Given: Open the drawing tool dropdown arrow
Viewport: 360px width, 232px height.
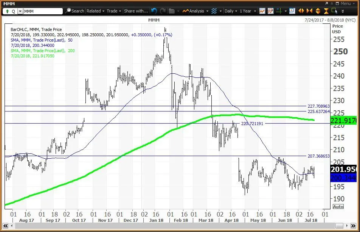Looking at the screenshot, I should click(286, 11).
